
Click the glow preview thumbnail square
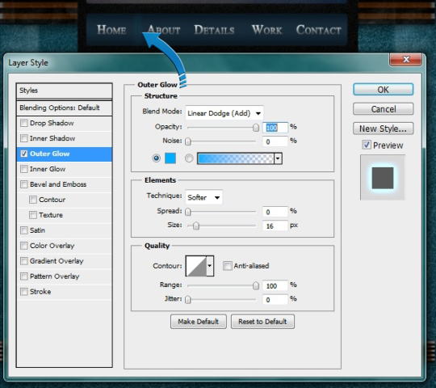(x=383, y=178)
